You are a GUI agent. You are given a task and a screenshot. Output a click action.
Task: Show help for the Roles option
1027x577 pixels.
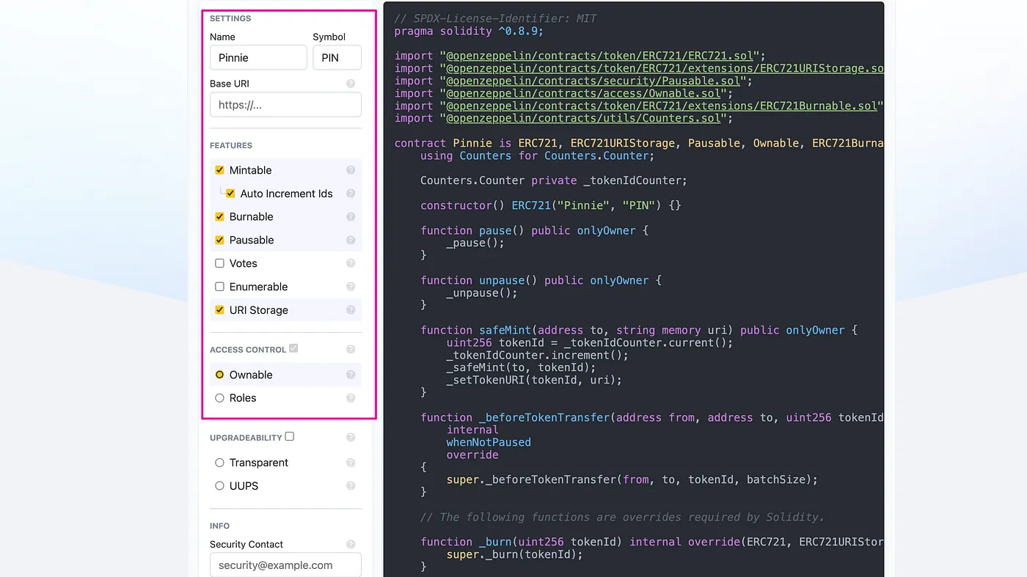tap(351, 398)
